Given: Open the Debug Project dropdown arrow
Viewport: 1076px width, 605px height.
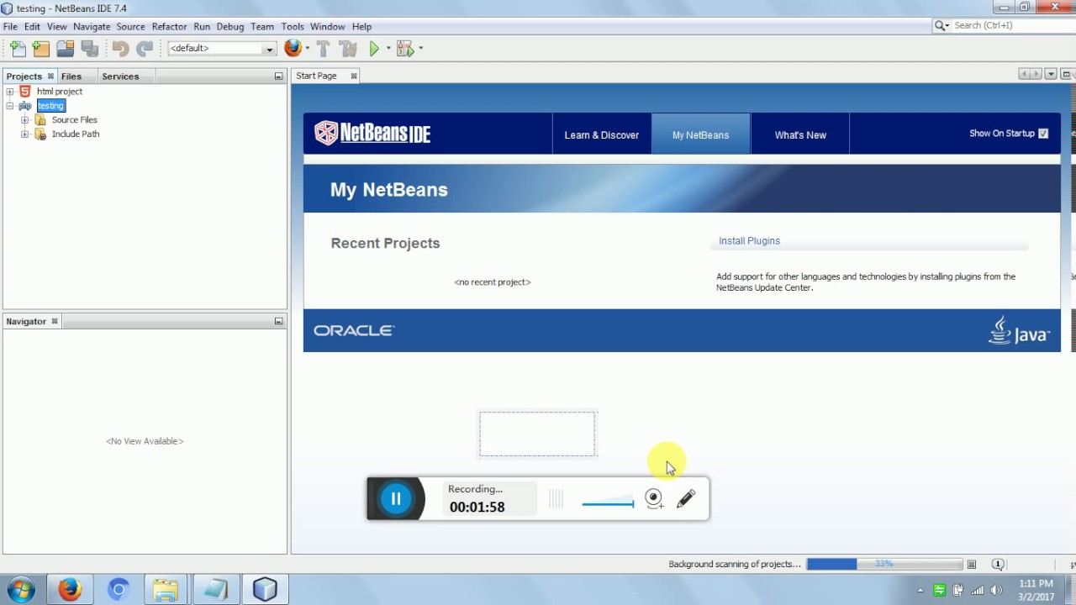Looking at the screenshot, I should [x=420, y=49].
